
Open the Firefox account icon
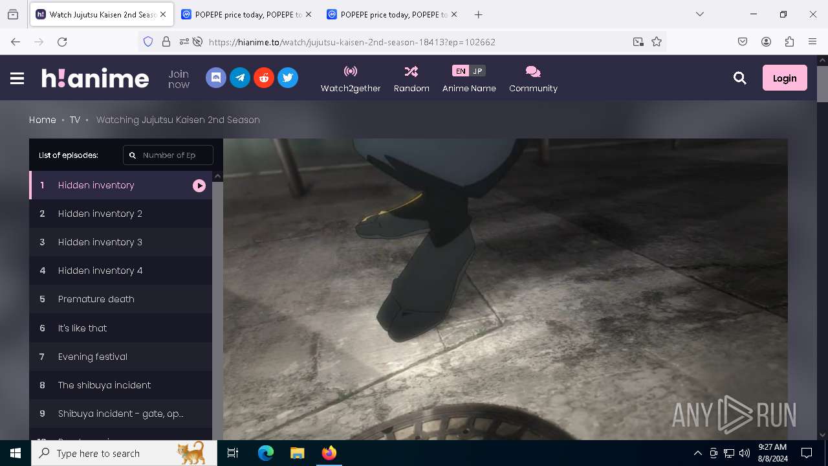[x=766, y=41]
